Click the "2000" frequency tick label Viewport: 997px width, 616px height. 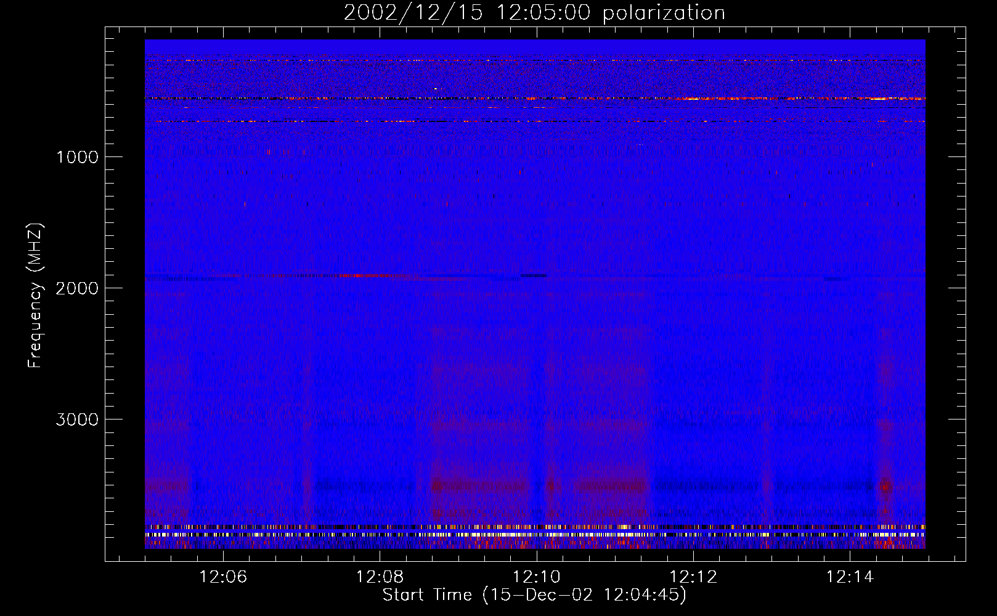tap(77, 288)
